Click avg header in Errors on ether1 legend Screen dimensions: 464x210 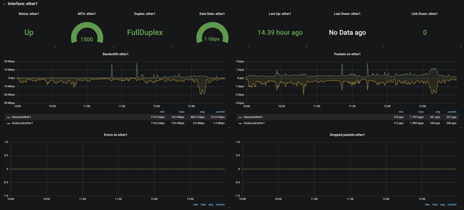211,205
